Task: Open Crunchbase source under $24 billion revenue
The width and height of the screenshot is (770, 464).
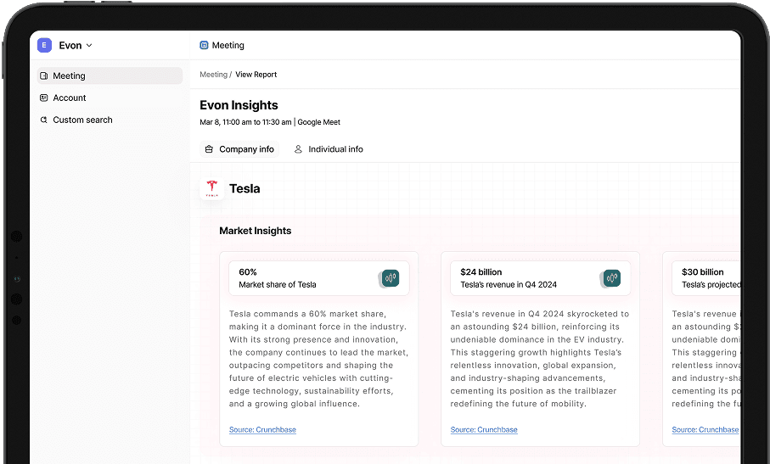Action: tap(484, 430)
